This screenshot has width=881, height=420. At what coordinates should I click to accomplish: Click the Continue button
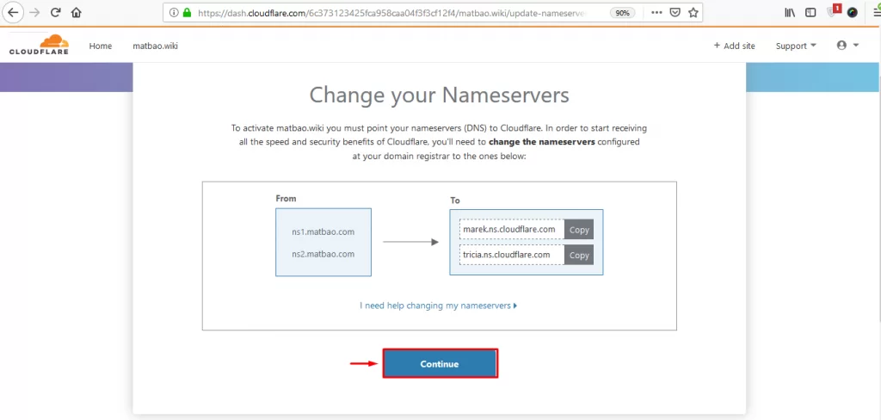click(440, 364)
